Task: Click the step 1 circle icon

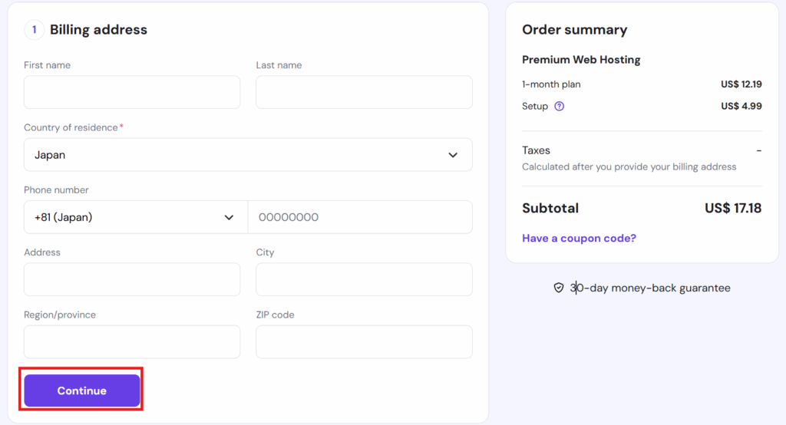Action: coord(34,30)
